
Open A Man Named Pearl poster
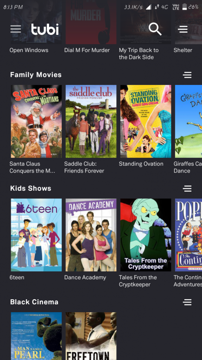36,336
